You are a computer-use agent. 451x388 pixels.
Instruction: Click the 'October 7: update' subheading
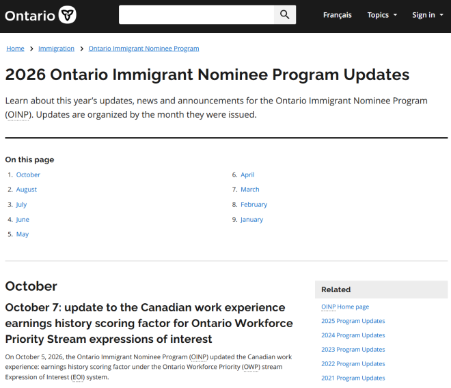149,323
